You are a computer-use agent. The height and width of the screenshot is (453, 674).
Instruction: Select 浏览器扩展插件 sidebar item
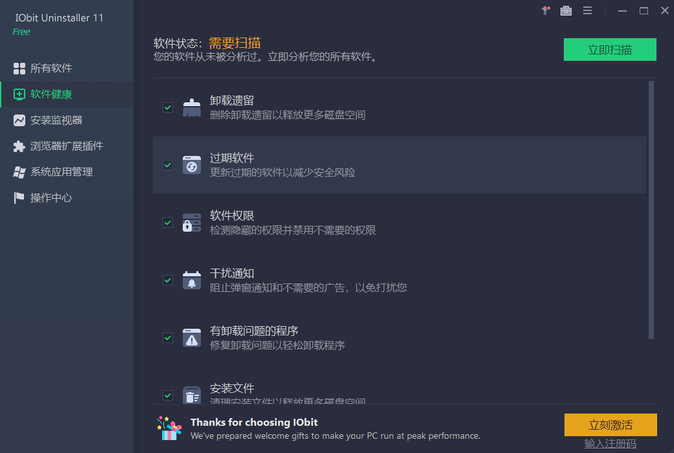coord(67,146)
